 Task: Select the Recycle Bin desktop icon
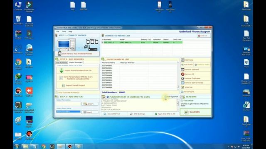pos(18,20)
